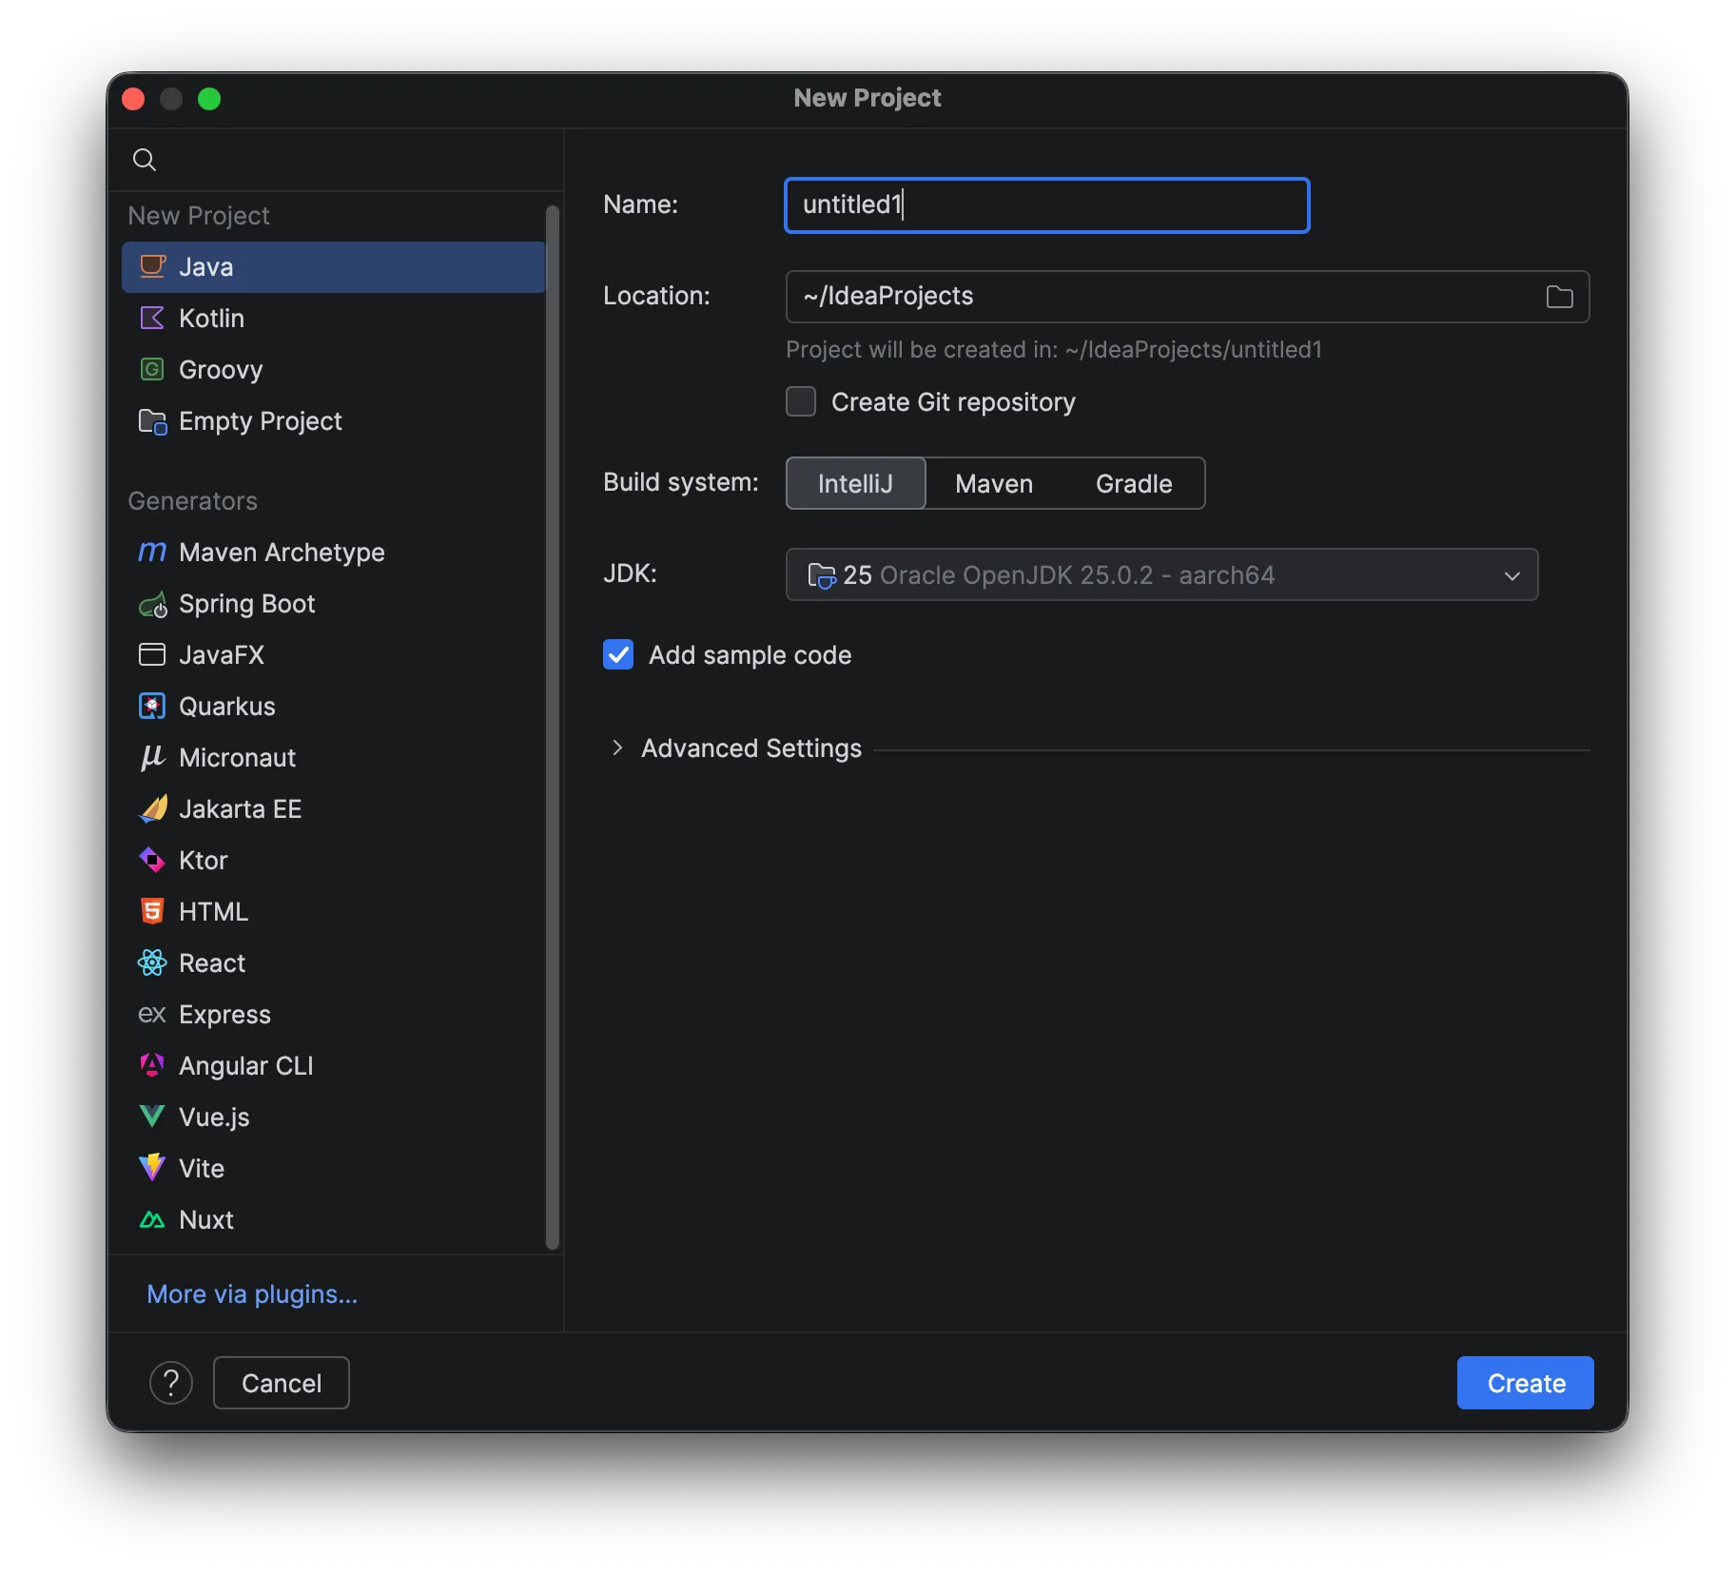Select the Java project icon
Viewport: 1735px width, 1573px height.
(153, 266)
